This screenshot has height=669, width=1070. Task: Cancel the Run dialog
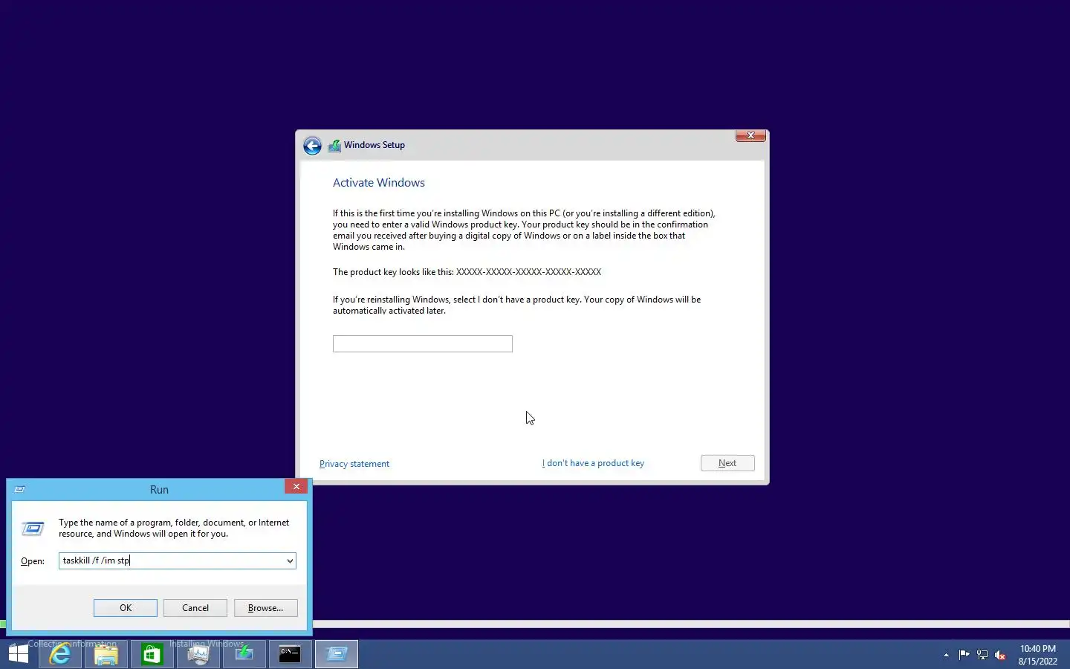tap(195, 608)
